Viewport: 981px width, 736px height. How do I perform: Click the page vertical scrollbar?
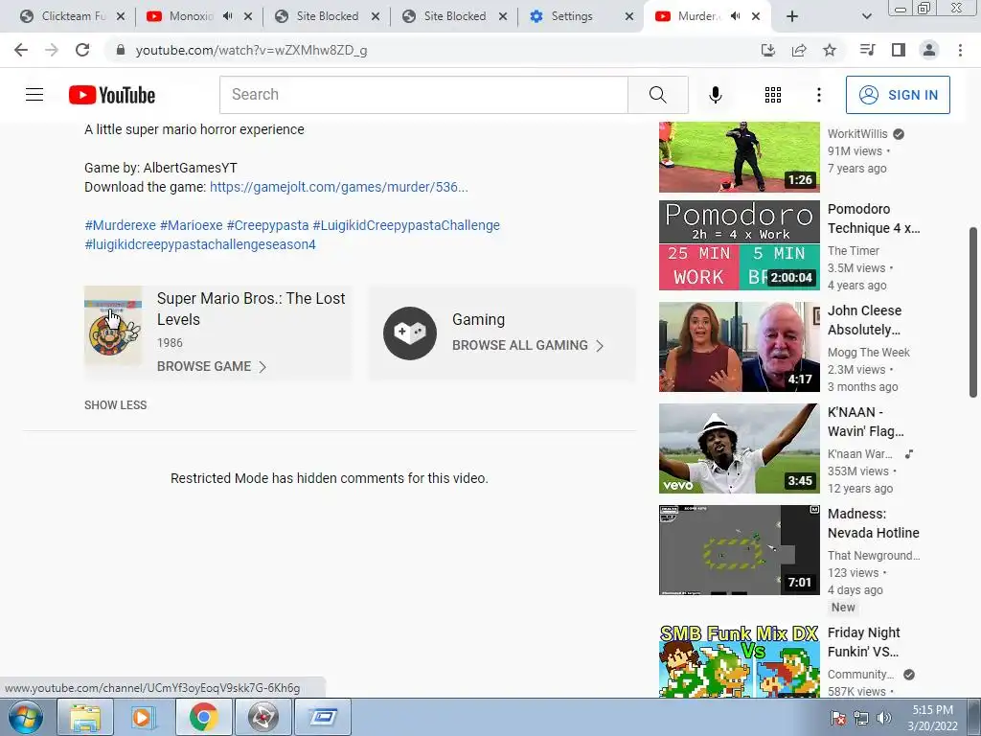973,312
